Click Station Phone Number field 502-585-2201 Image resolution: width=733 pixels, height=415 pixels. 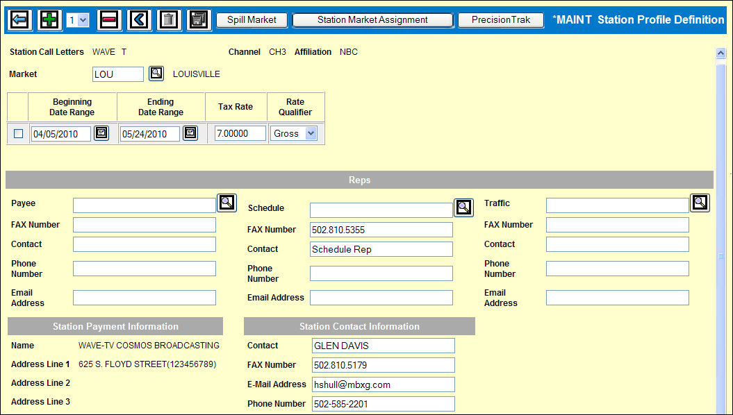[x=384, y=405]
